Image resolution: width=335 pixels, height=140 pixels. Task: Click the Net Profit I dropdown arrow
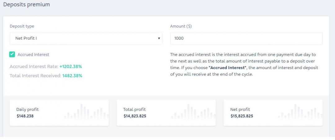pyautogui.click(x=159, y=38)
